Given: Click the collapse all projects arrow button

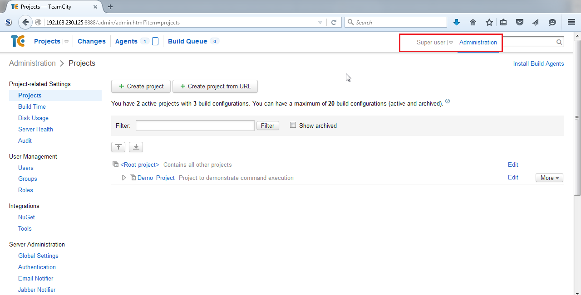Looking at the screenshot, I should pos(118,147).
